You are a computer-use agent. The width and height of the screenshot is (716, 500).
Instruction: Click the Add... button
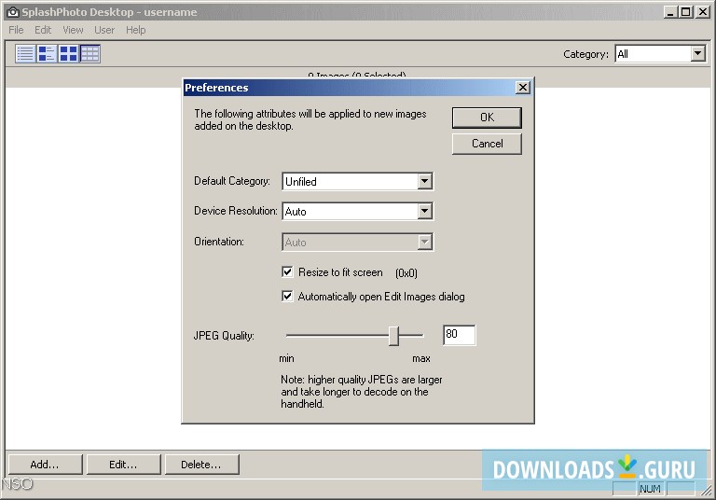(x=45, y=465)
